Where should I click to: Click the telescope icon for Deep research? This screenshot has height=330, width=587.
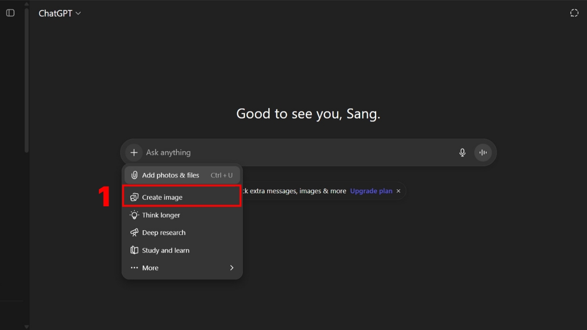coord(134,233)
